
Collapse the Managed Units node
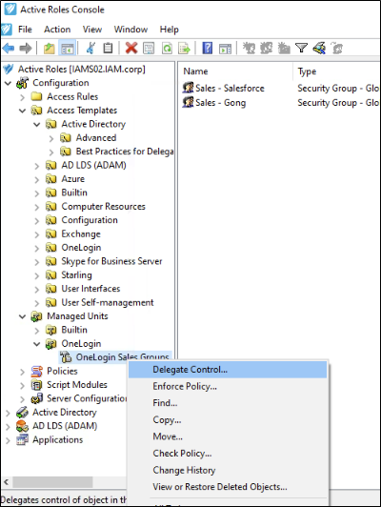tap(22, 316)
